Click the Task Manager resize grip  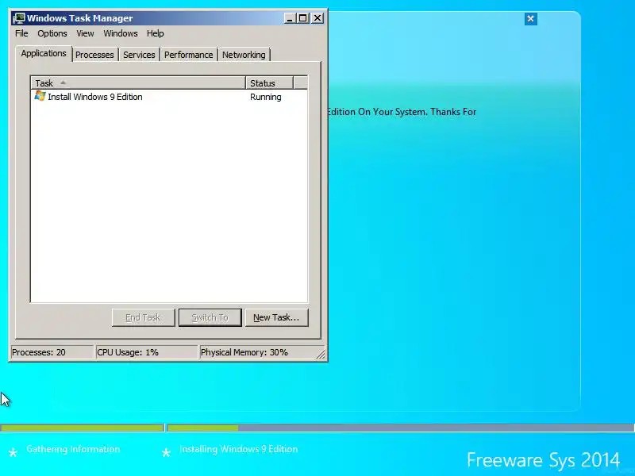(x=321, y=354)
